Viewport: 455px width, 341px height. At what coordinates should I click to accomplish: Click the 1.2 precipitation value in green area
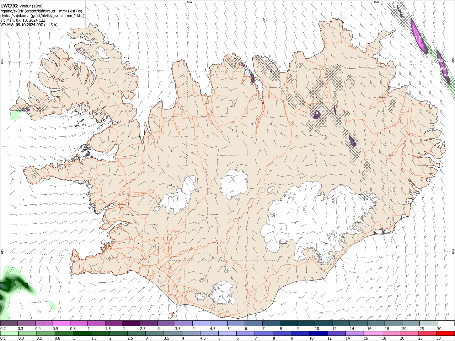pyautogui.click(x=25, y=285)
